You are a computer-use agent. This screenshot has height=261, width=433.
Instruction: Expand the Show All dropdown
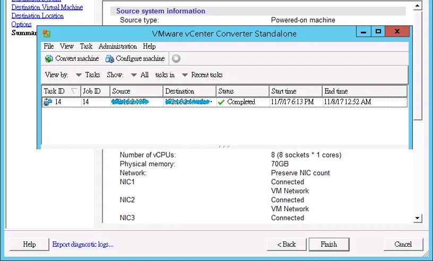click(x=134, y=75)
